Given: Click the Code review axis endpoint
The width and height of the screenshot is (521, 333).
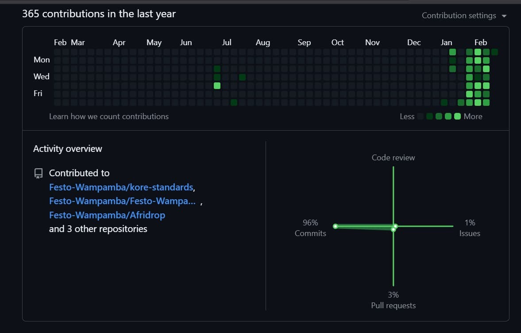Looking at the screenshot, I should [393, 167].
